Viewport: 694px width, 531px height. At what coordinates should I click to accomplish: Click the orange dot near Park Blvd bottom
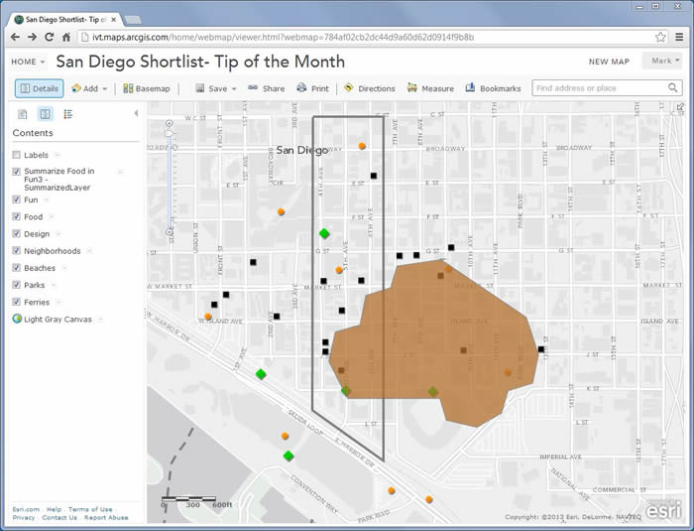(429, 499)
